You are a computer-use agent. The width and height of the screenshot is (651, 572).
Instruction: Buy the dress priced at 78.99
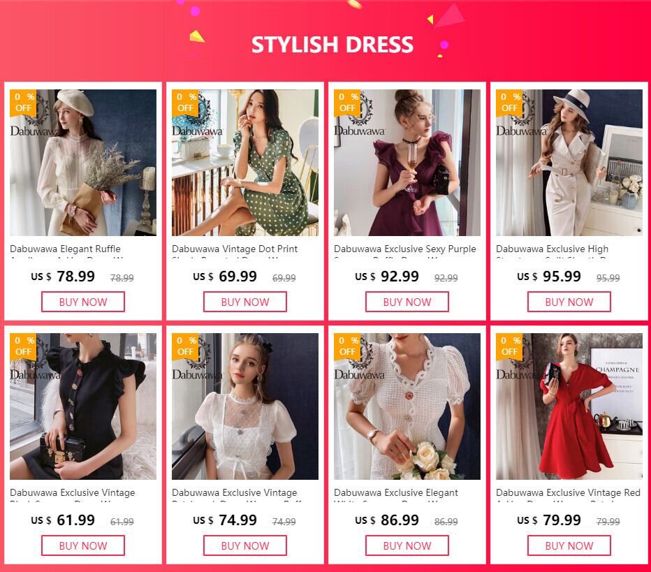click(83, 302)
